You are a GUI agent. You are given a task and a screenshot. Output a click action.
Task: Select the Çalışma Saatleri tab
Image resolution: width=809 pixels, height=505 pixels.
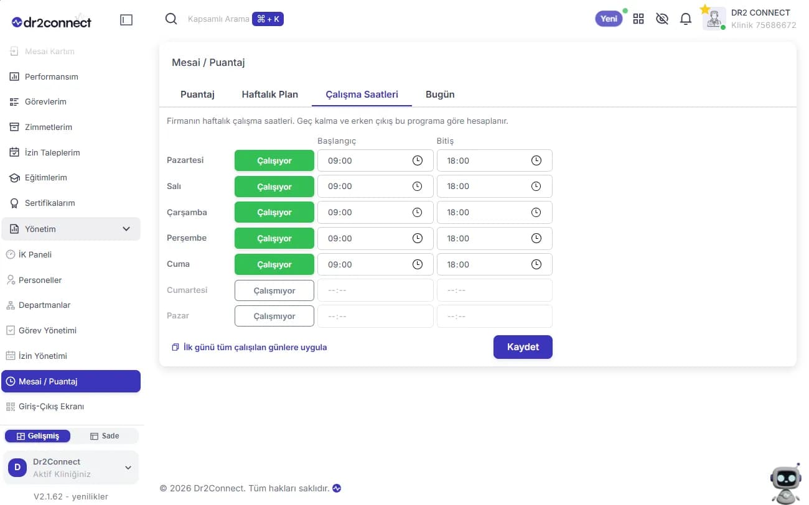pyautogui.click(x=362, y=95)
